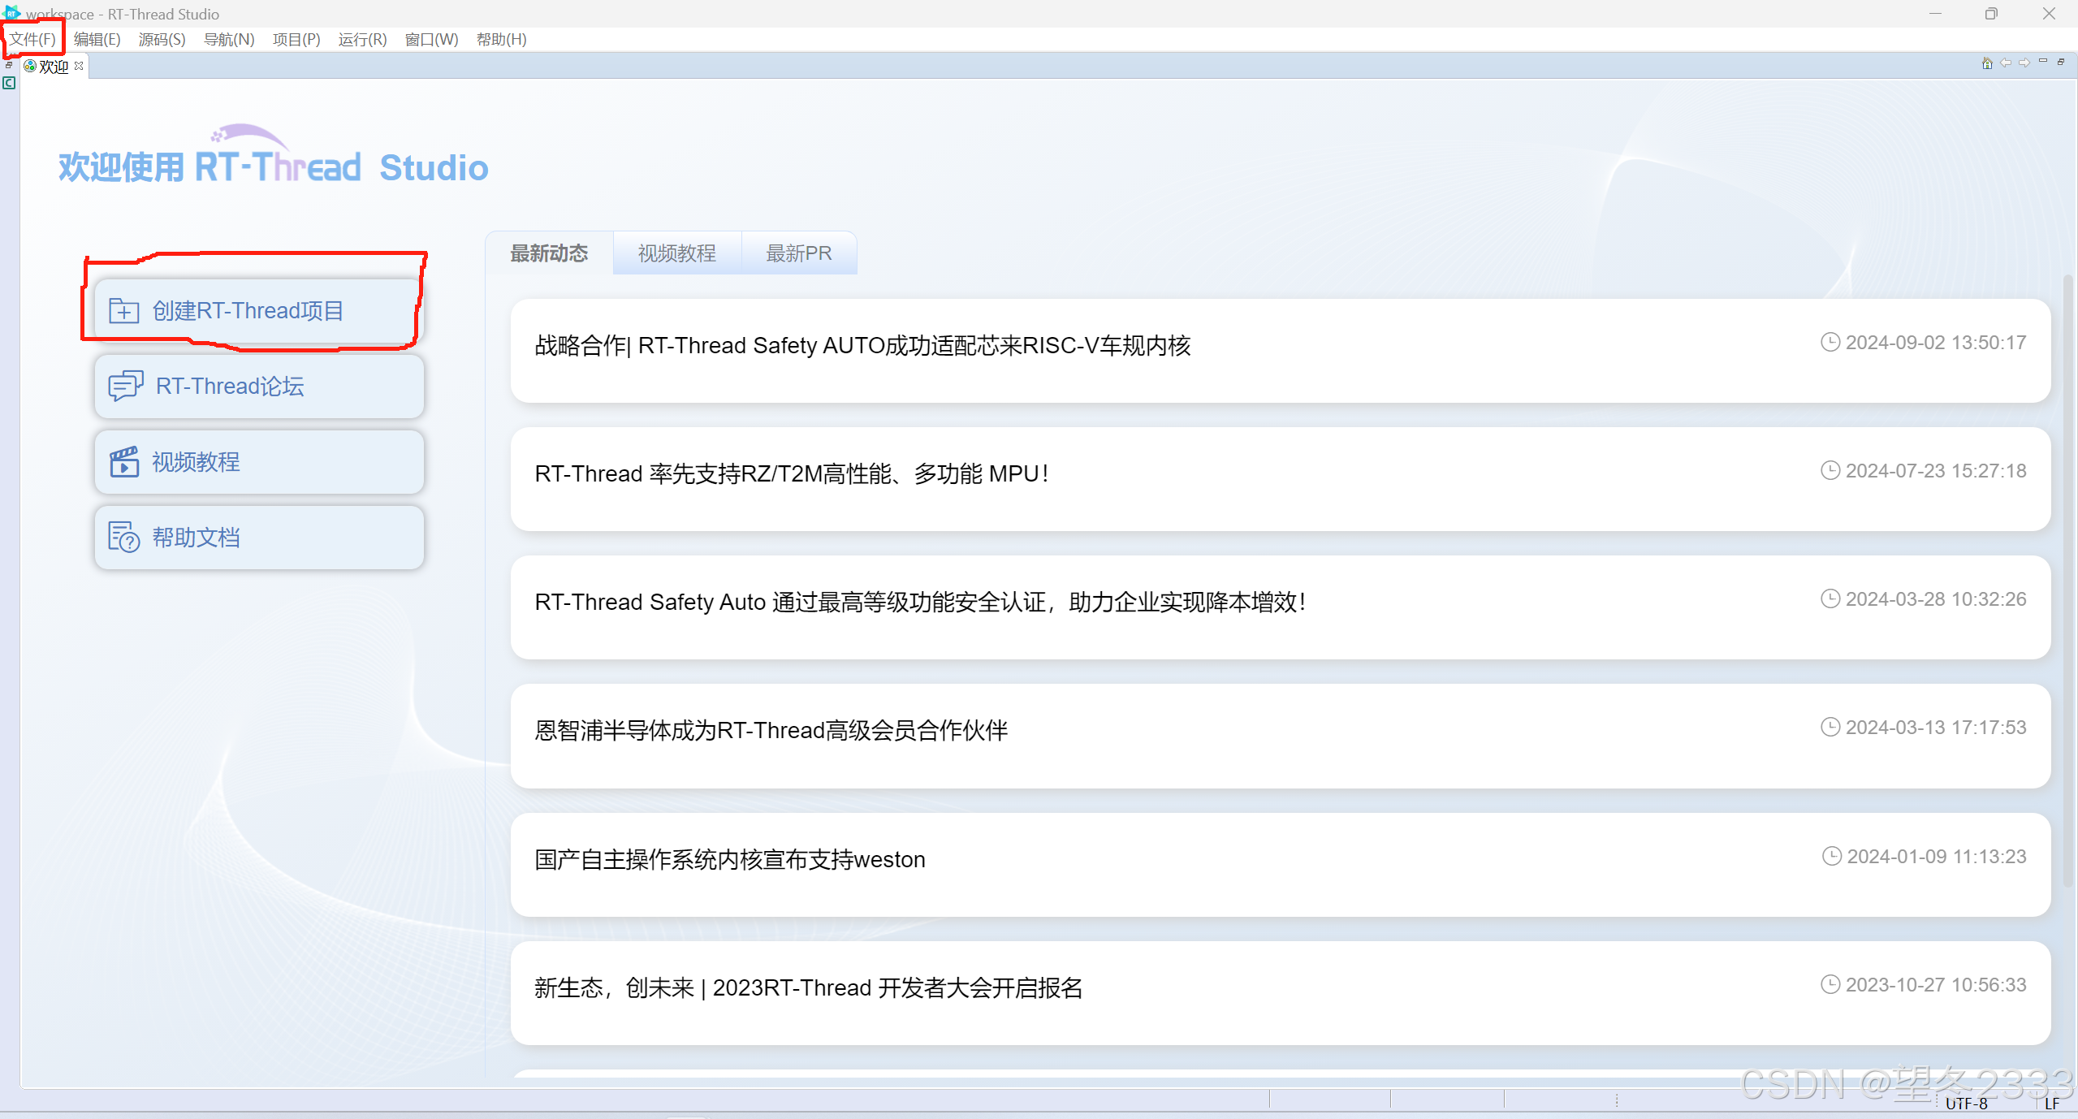Open the 帮助(H) menu
The image size is (2078, 1119).
(501, 39)
